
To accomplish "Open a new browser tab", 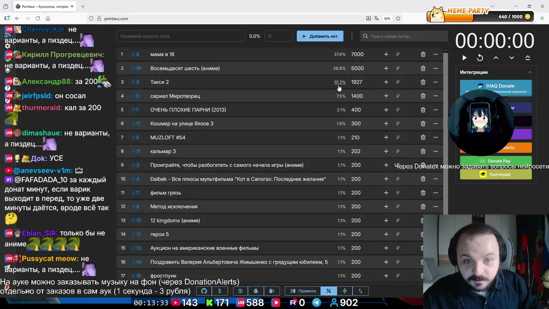I will click(x=83, y=6).
